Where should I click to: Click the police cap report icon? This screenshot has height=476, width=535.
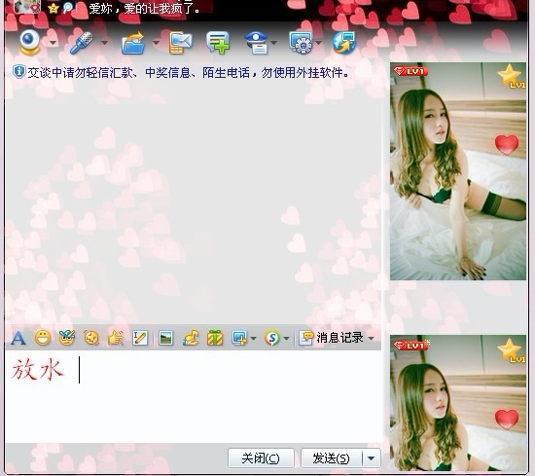[257, 43]
